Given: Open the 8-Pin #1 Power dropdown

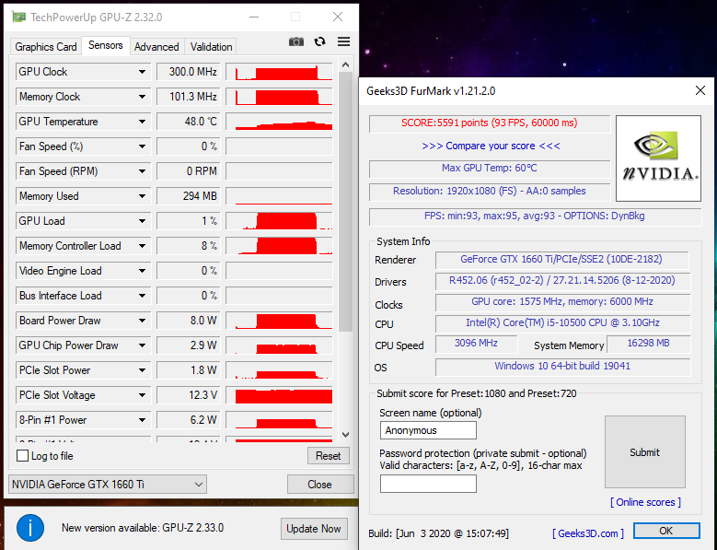Looking at the screenshot, I should [143, 420].
